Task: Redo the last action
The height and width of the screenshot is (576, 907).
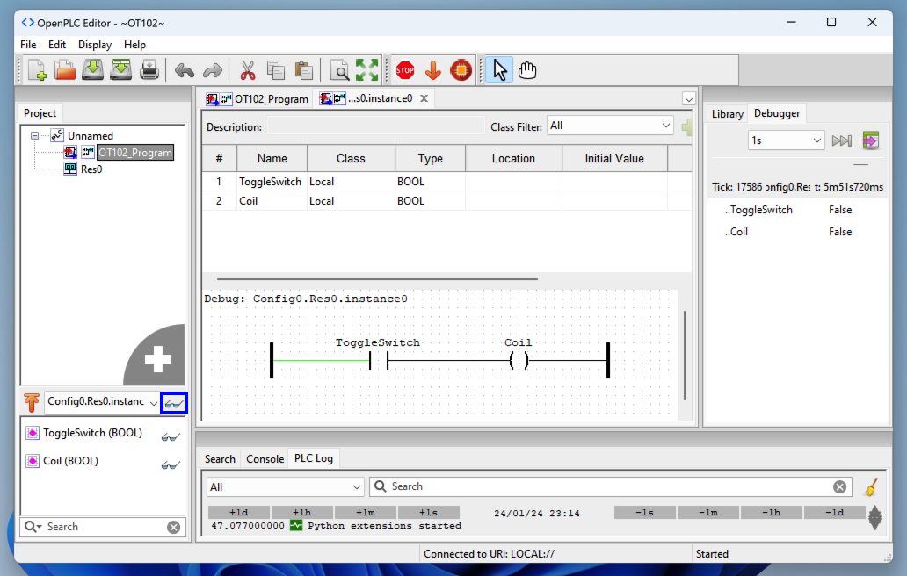Action: (x=213, y=71)
